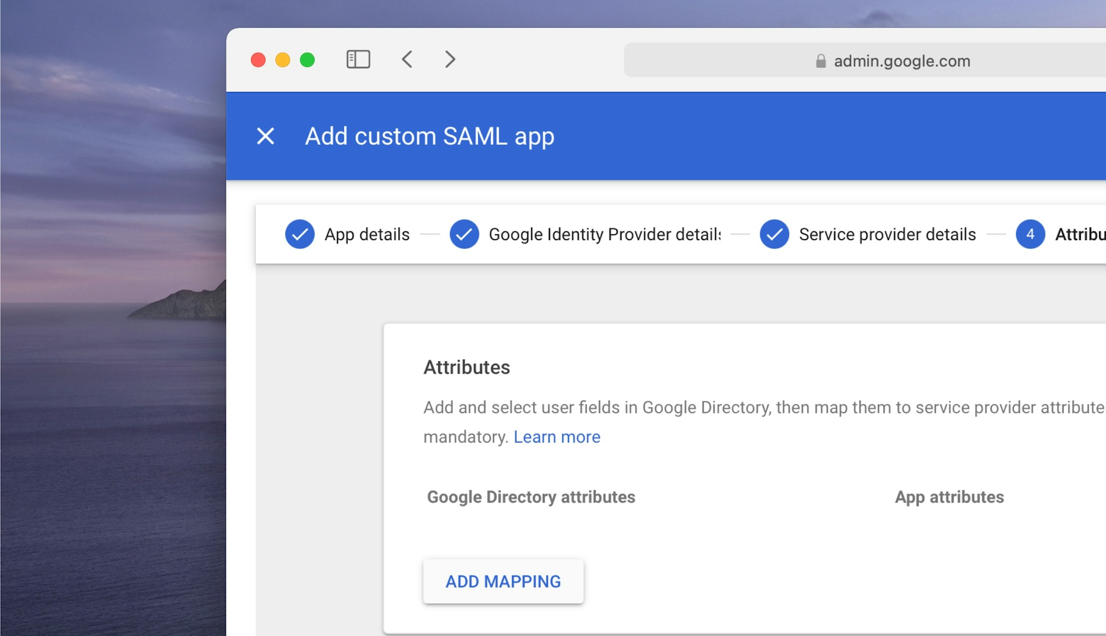Click the lock icon in address bar
This screenshot has width=1106, height=636.
[x=820, y=61]
